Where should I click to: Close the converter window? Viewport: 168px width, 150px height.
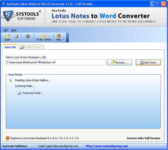[x=164, y=4]
